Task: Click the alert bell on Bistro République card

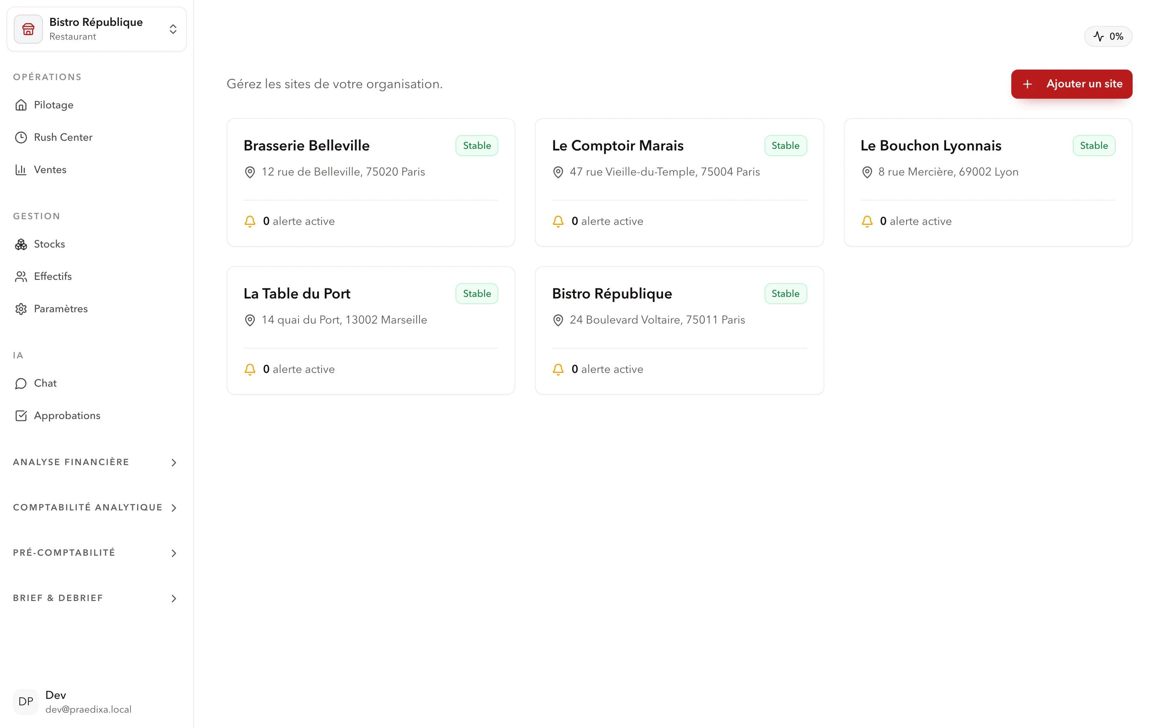Action: tap(558, 369)
